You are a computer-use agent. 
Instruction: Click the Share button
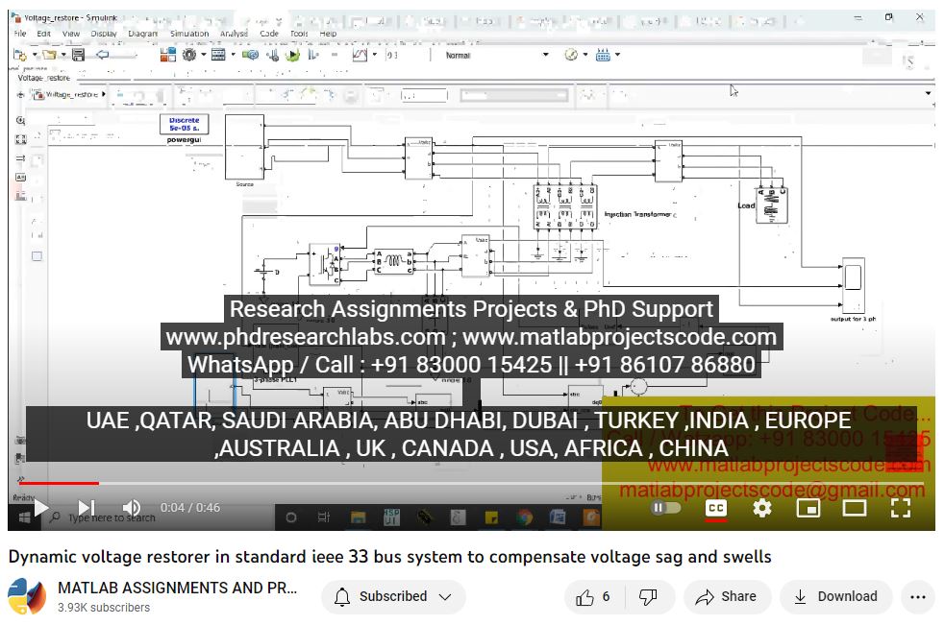(727, 597)
